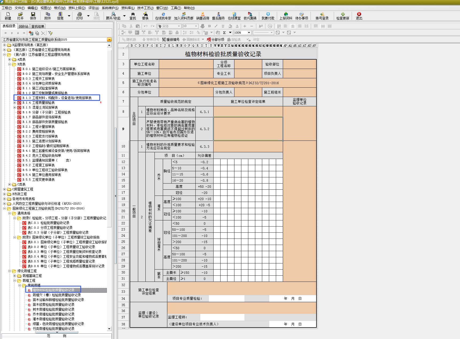
Task: Expand the 栽植基础工程 folder
Action: 15,276
